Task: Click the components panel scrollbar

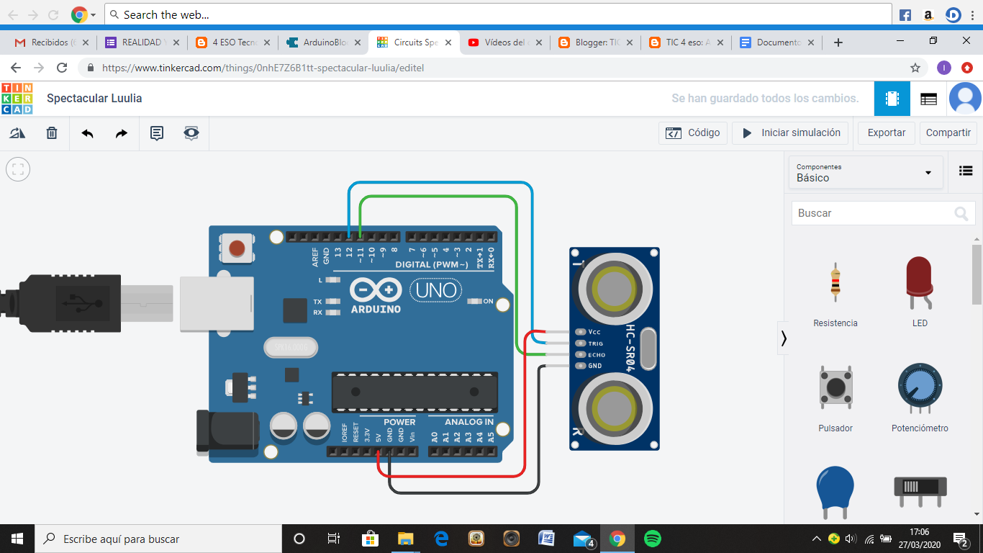Action: 977,274
